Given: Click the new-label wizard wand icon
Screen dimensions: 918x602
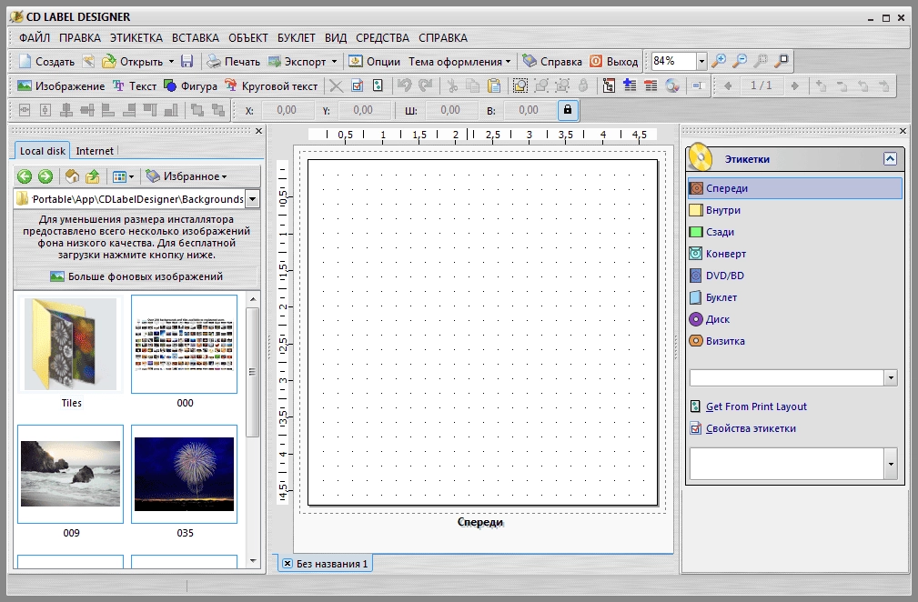Looking at the screenshot, I should 88,62.
